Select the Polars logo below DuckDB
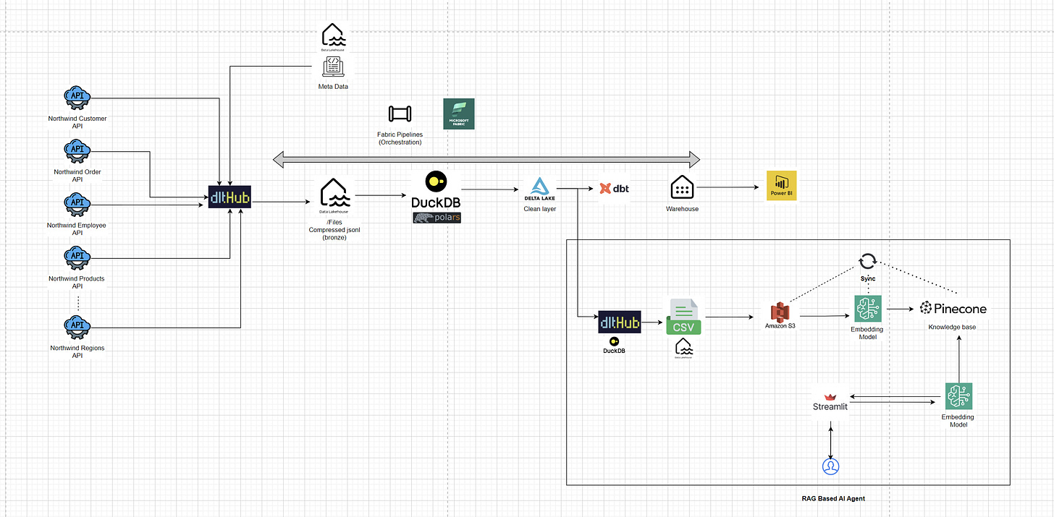The height and width of the screenshot is (517, 1054). 436,217
